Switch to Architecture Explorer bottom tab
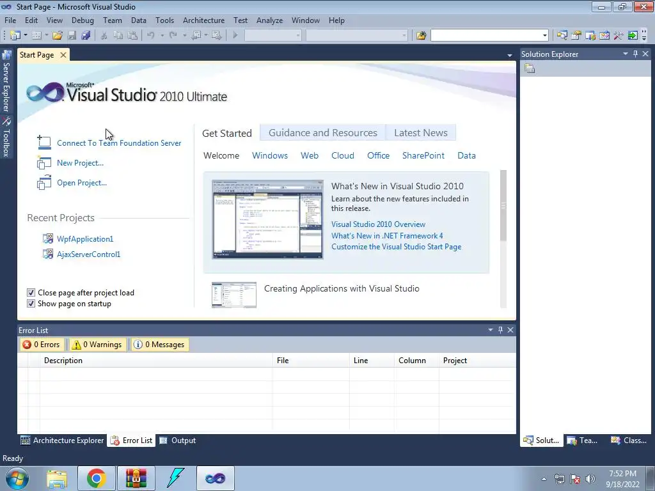 coord(62,440)
